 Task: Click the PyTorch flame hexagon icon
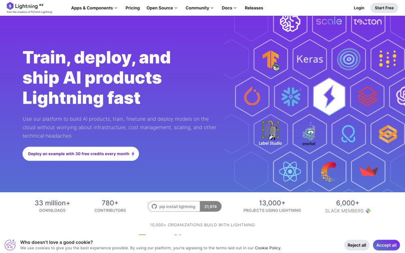tap(252, 96)
